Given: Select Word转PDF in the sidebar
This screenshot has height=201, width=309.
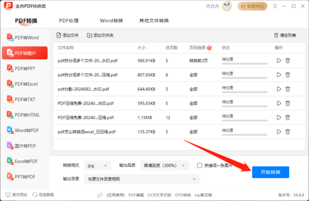Looking at the screenshot, I should pyautogui.click(x=25, y=130).
